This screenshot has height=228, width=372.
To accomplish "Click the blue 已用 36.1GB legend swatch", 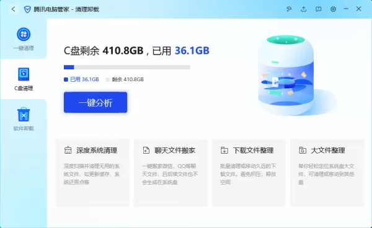I will 66,80.
